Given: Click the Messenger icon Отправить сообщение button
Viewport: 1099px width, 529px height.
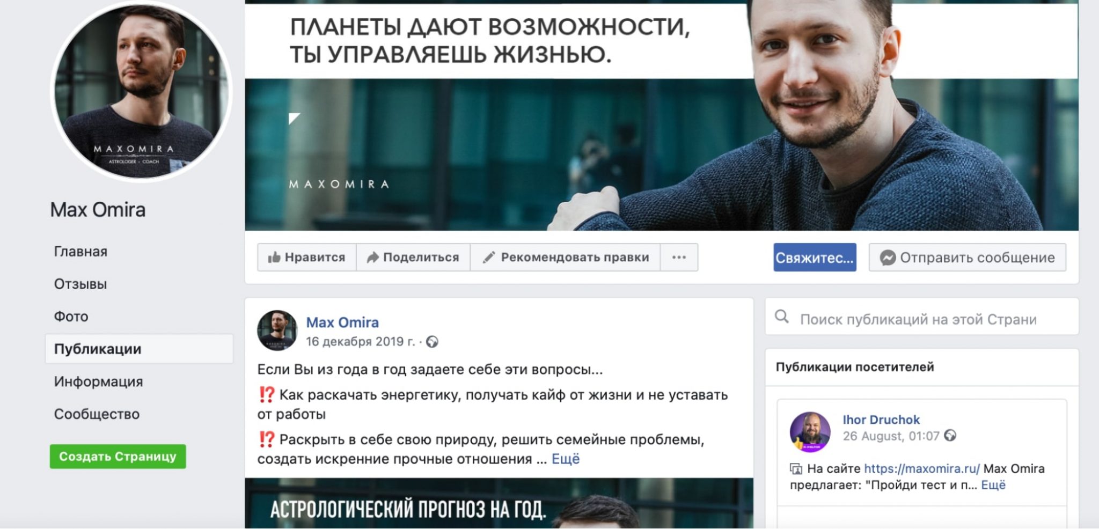Looking at the screenshot, I should pyautogui.click(x=967, y=258).
